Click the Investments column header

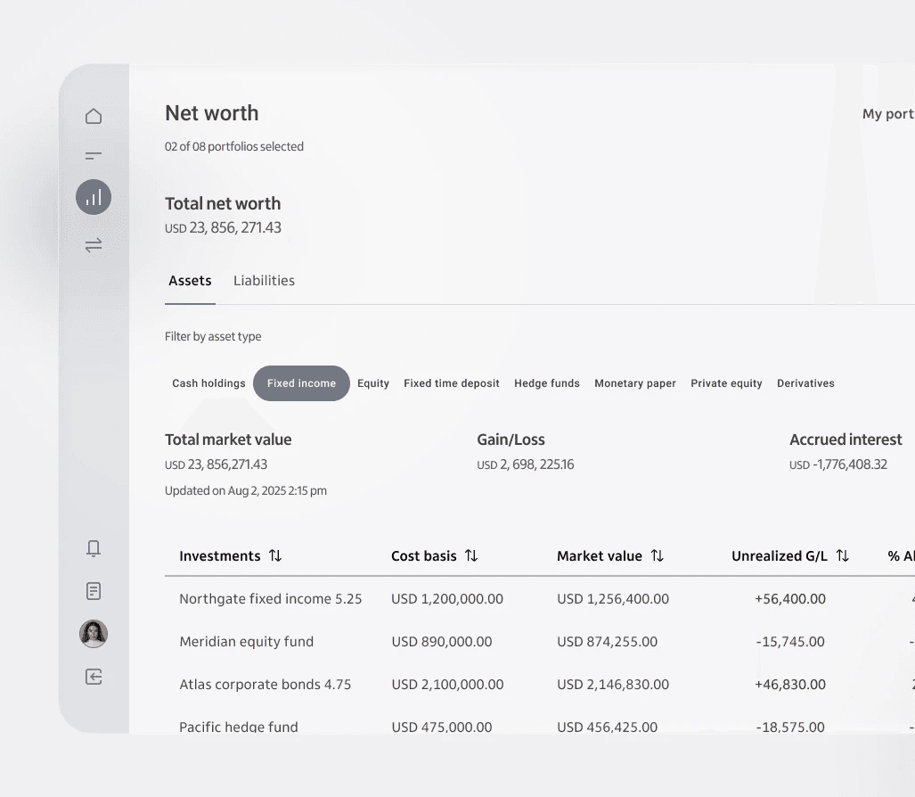click(220, 556)
